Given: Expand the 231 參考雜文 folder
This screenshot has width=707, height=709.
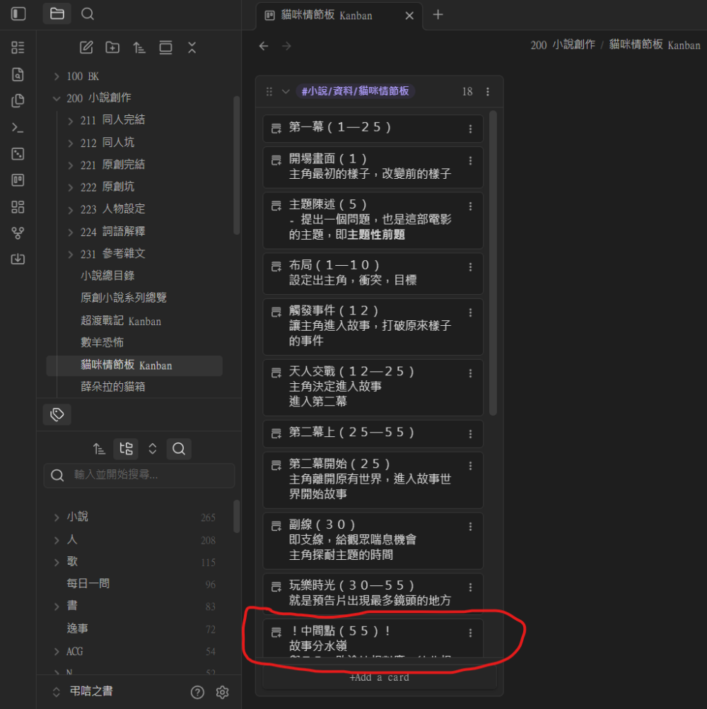Looking at the screenshot, I should [70, 254].
